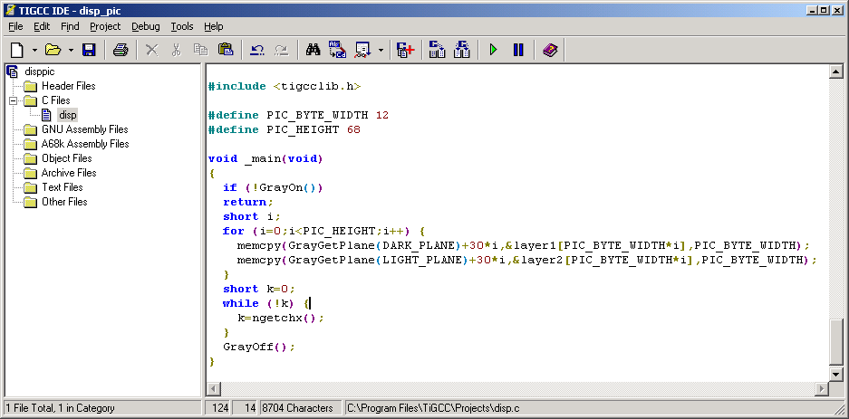Open the Find menu
The image size is (849, 419).
point(70,26)
